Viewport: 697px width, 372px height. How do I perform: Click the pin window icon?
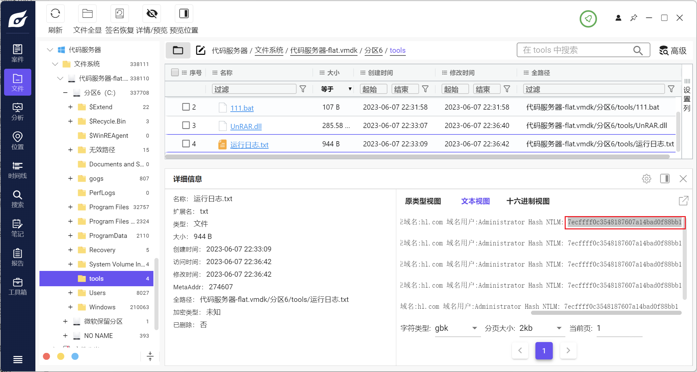(634, 18)
